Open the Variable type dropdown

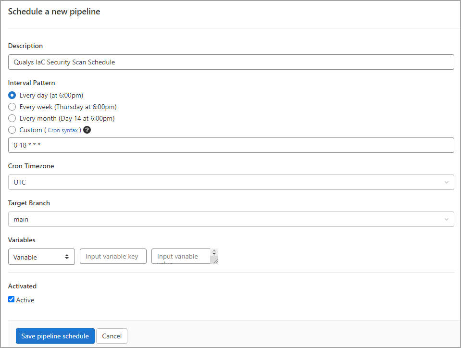coord(41,257)
